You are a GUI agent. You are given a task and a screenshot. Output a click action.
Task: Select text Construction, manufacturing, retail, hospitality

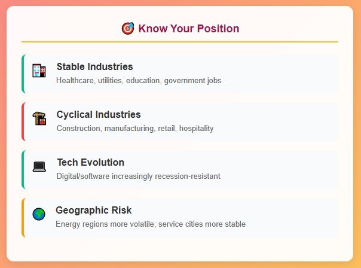click(135, 129)
